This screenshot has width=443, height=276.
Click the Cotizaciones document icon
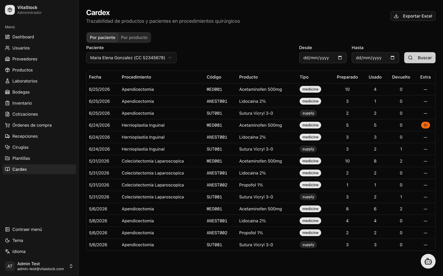(8, 114)
